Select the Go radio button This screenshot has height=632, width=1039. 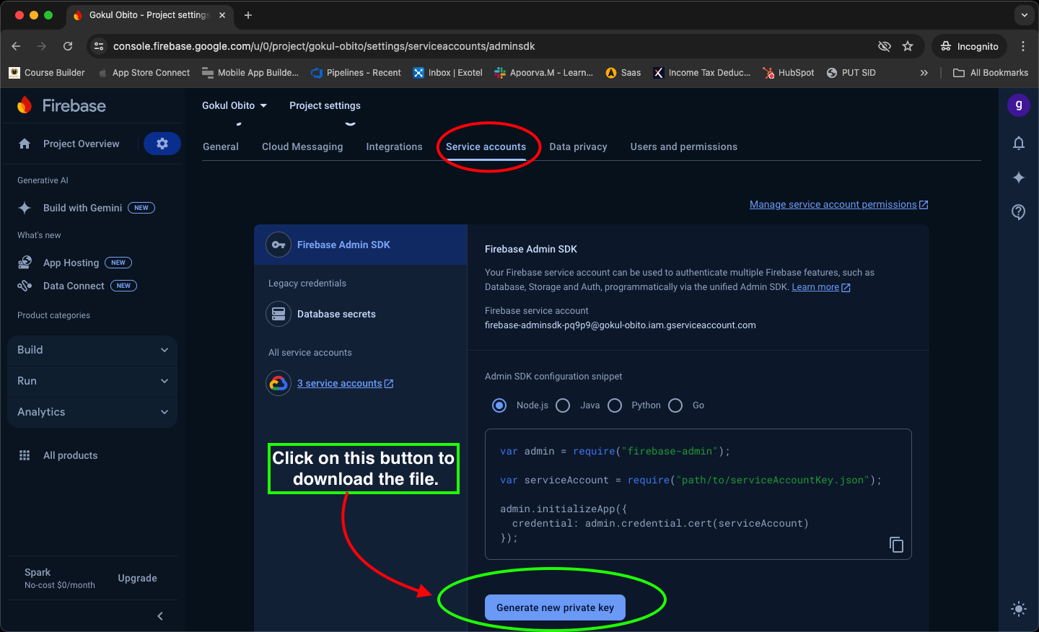coord(675,405)
